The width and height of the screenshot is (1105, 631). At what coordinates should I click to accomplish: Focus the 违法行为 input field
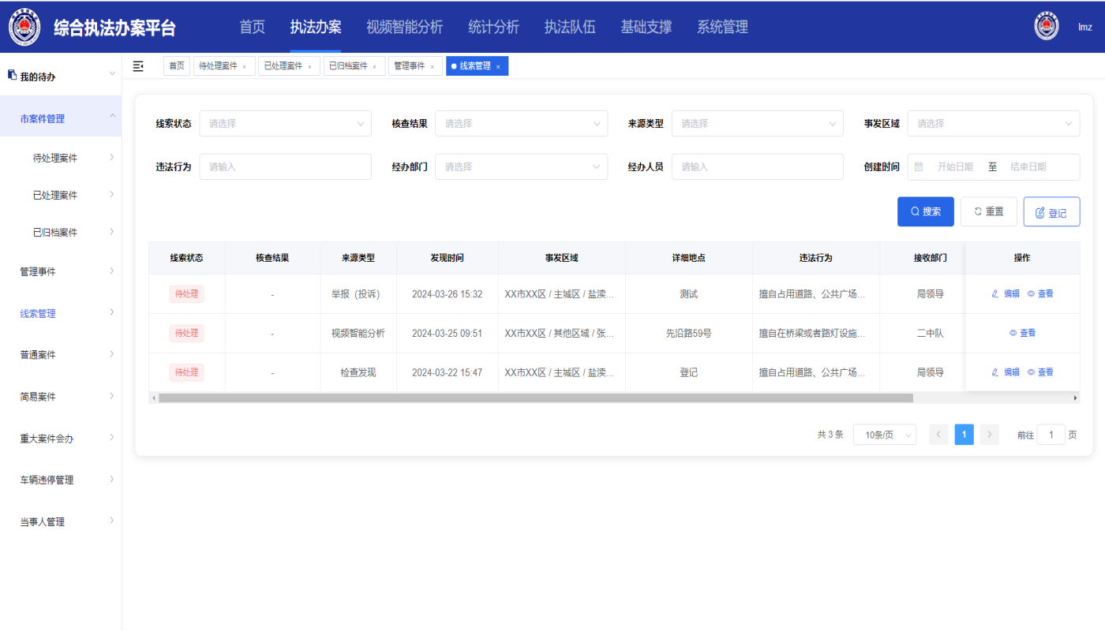[x=285, y=166]
